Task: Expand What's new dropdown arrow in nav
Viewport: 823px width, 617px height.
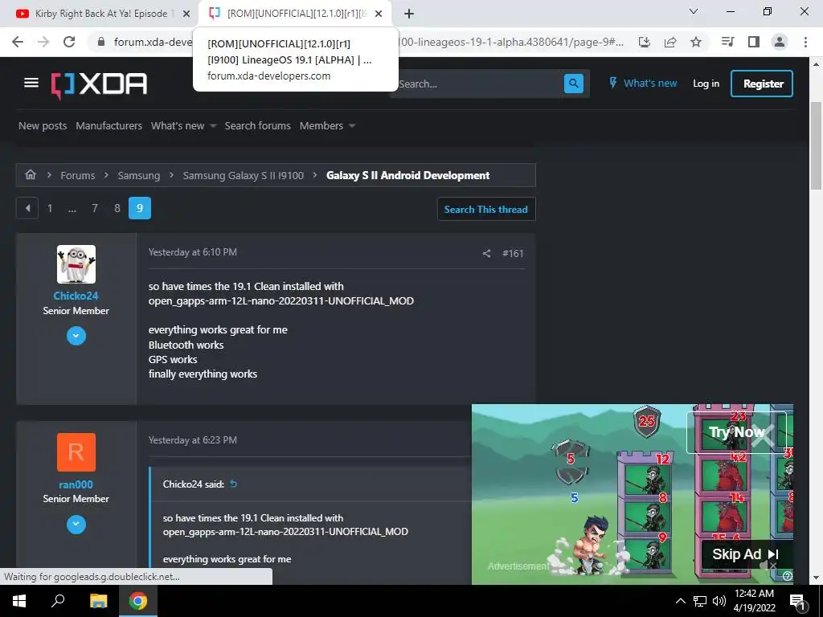Action: tap(212, 126)
